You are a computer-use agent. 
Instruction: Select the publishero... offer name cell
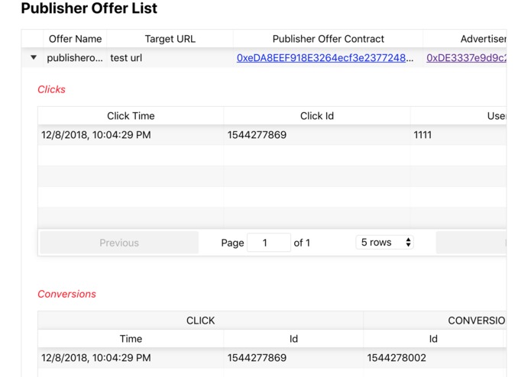[x=75, y=58]
